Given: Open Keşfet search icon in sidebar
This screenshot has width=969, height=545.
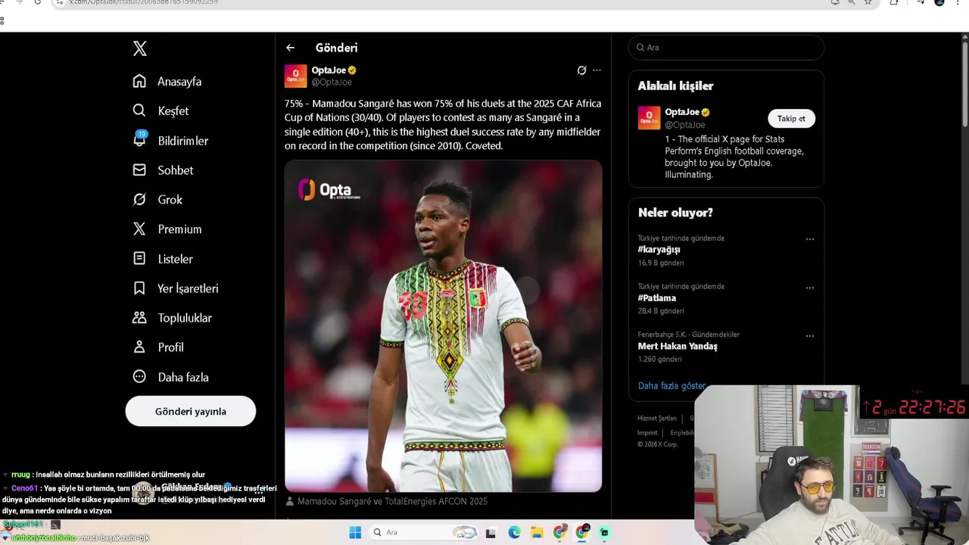Looking at the screenshot, I should (x=139, y=111).
